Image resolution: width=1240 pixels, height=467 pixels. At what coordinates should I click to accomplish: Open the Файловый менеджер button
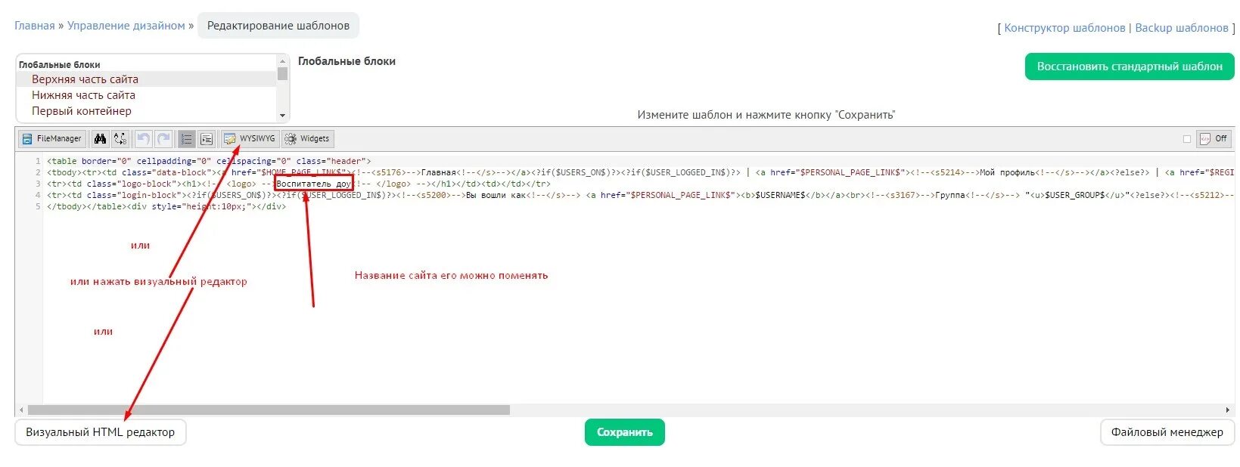pyautogui.click(x=1167, y=432)
